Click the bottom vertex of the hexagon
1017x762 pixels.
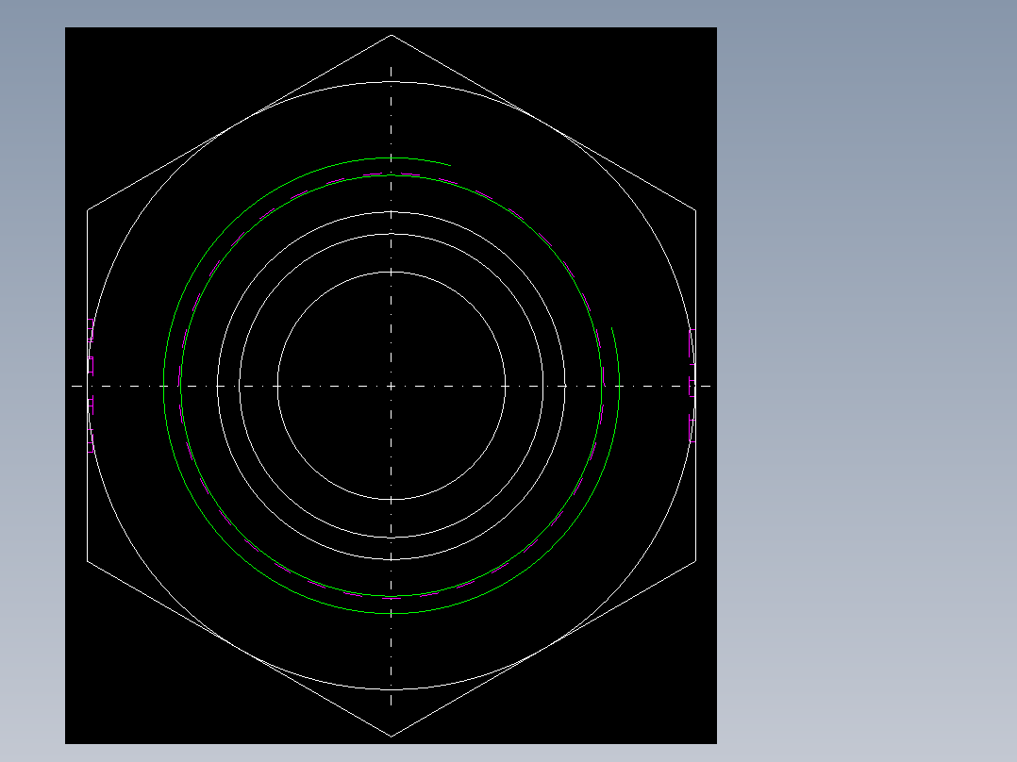(392, 736)
